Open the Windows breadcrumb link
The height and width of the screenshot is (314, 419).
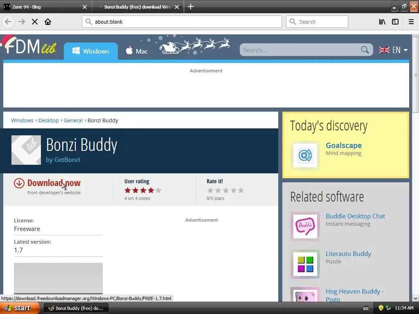tap(22, 121)
